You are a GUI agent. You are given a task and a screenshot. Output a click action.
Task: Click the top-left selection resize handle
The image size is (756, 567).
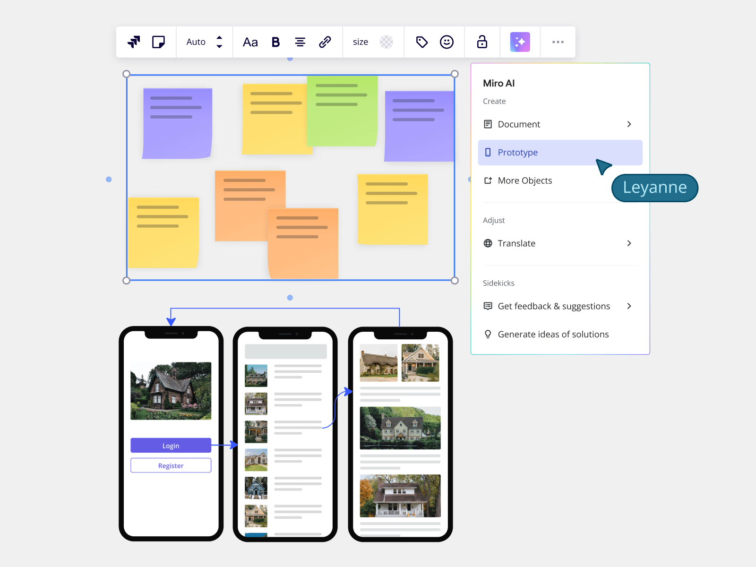coord(126,74)
